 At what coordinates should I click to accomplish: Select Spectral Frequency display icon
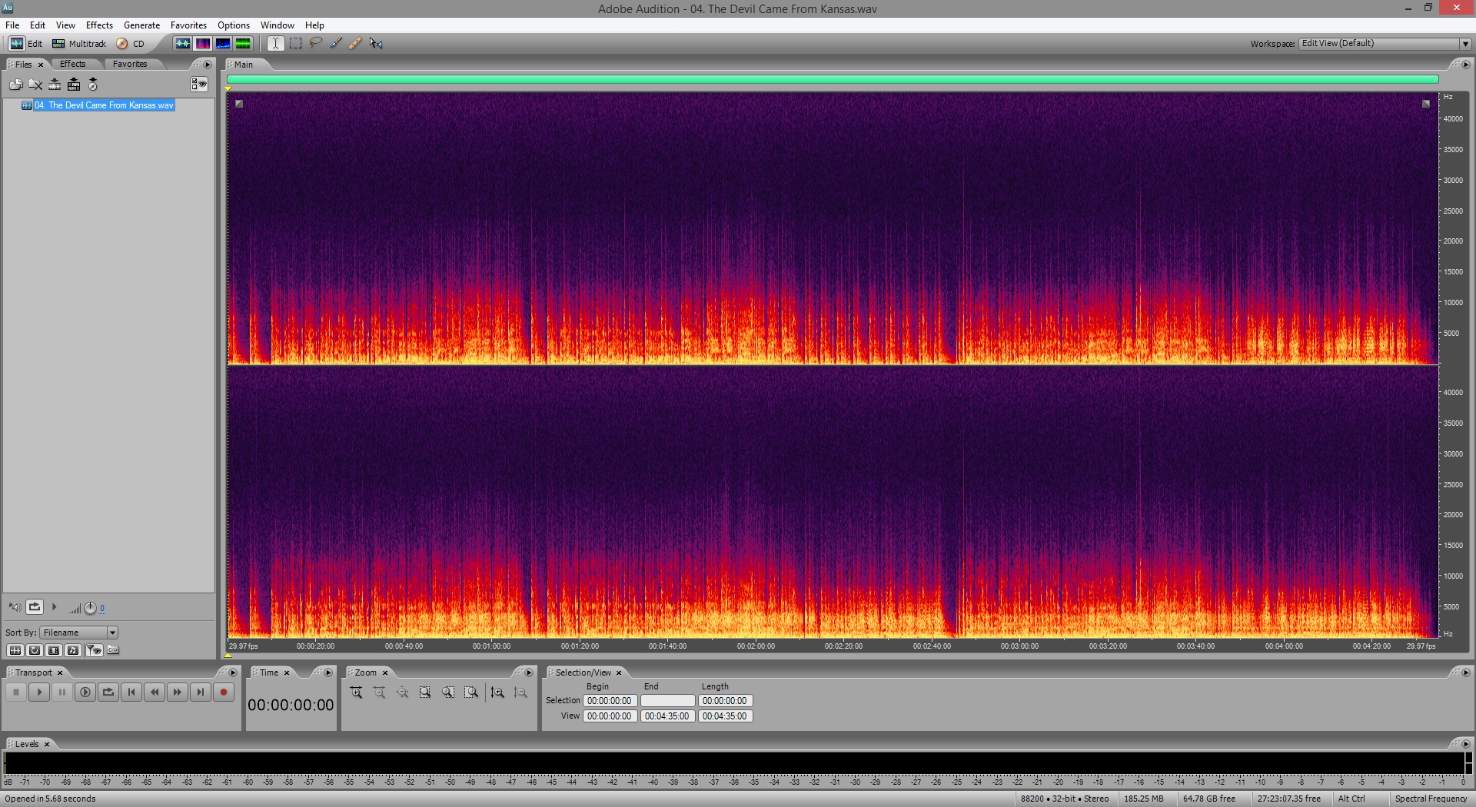point(203,44)
